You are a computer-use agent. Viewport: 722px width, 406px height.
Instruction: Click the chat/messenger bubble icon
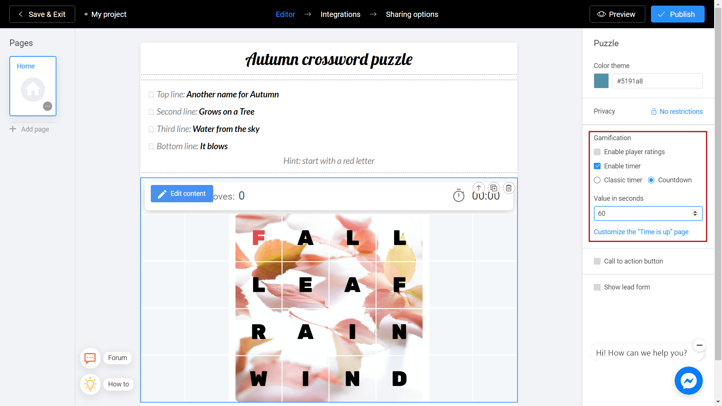point(689,381)
